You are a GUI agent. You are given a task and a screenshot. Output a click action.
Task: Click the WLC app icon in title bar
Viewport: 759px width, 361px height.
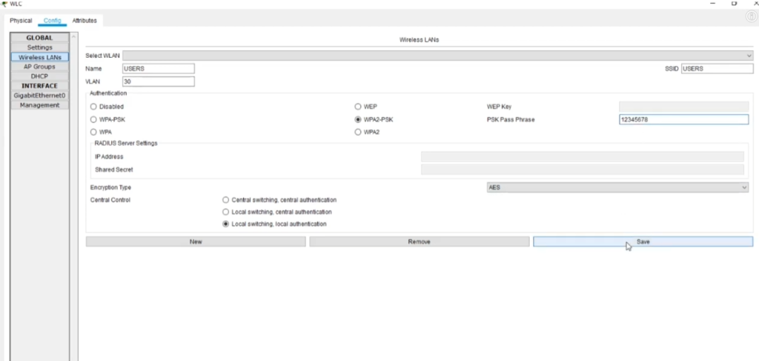tap(5, 4)
